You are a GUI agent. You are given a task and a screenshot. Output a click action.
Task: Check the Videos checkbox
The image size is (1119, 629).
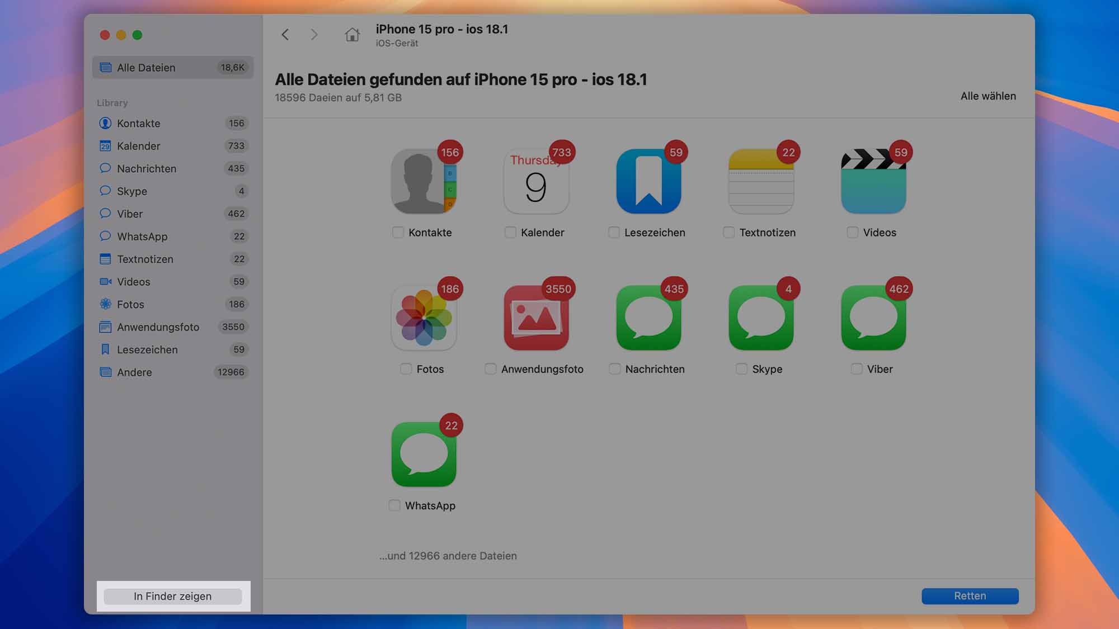point(852,233)
